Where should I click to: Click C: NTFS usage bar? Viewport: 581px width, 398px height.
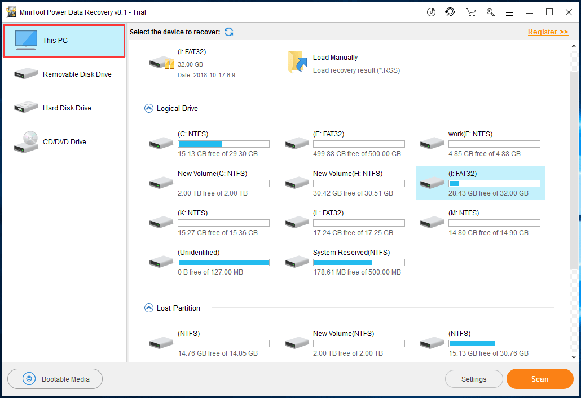pos(223,144)
